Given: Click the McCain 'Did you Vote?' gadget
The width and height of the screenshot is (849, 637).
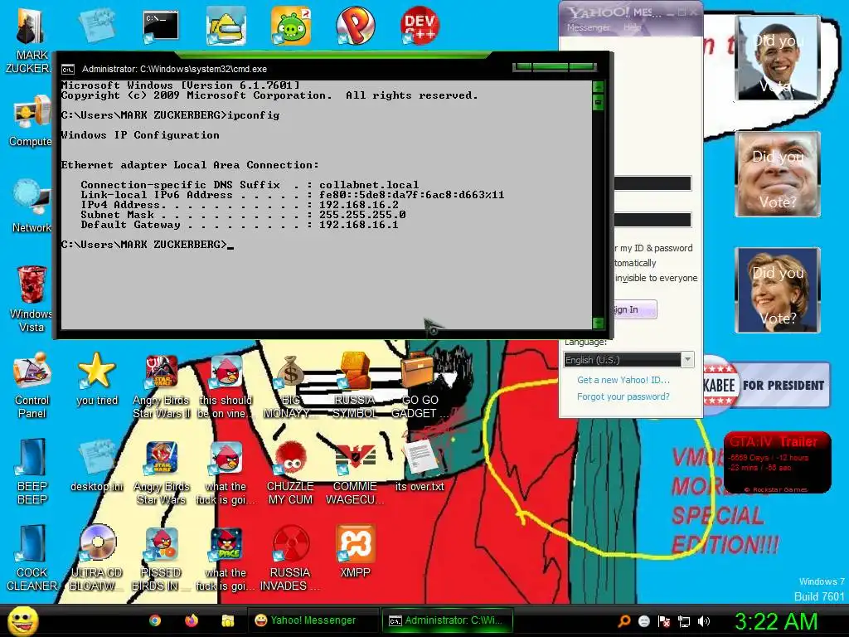Looking at the screenshot, I should (778, 174).
